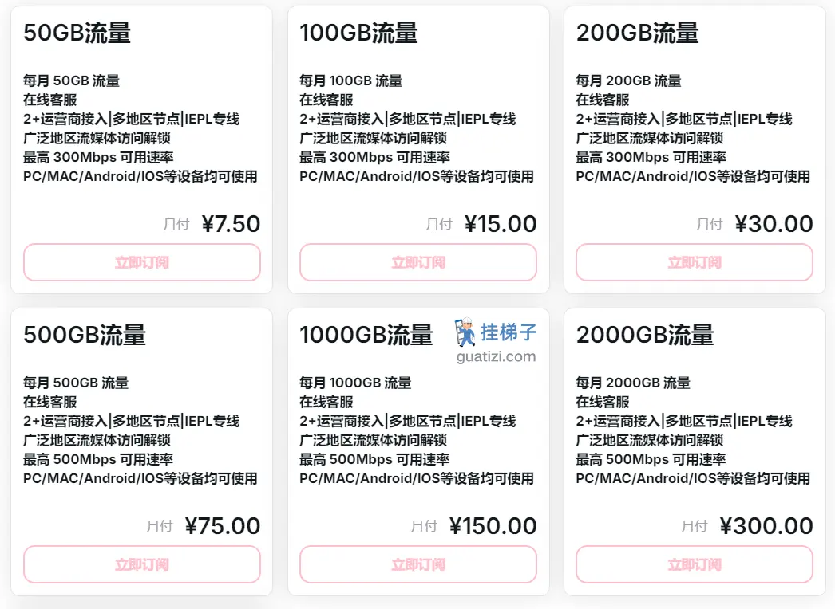835x609 pixels.
Task: Select the 500GB流量 plan title
Action: (85, 335)
